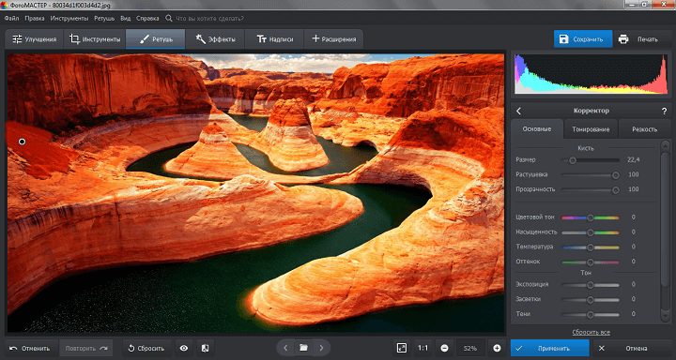The image size is (676, 360).
Task: Click the fit-to-screen icon
Action: (x=402, y=348)
